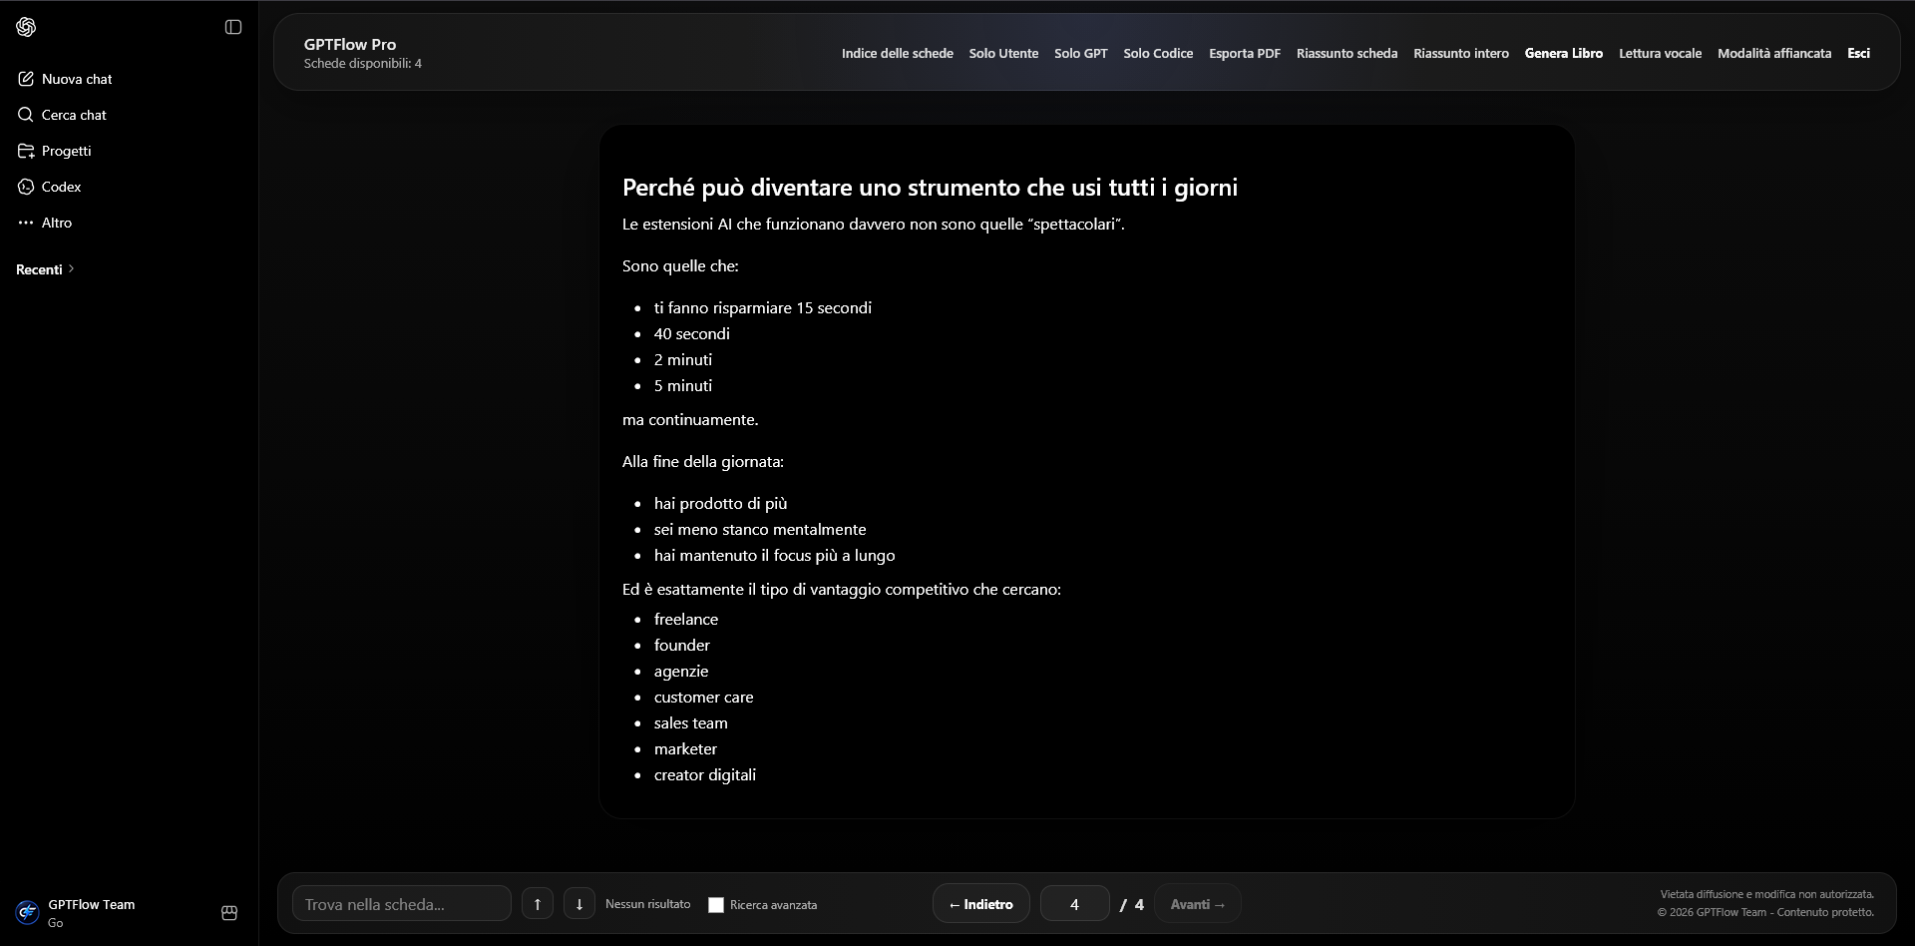Collapse the sidebar with panel icon
1915x946 pixels.
233,27
